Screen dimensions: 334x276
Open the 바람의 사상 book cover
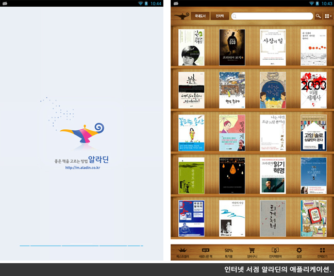coord(232,218)
